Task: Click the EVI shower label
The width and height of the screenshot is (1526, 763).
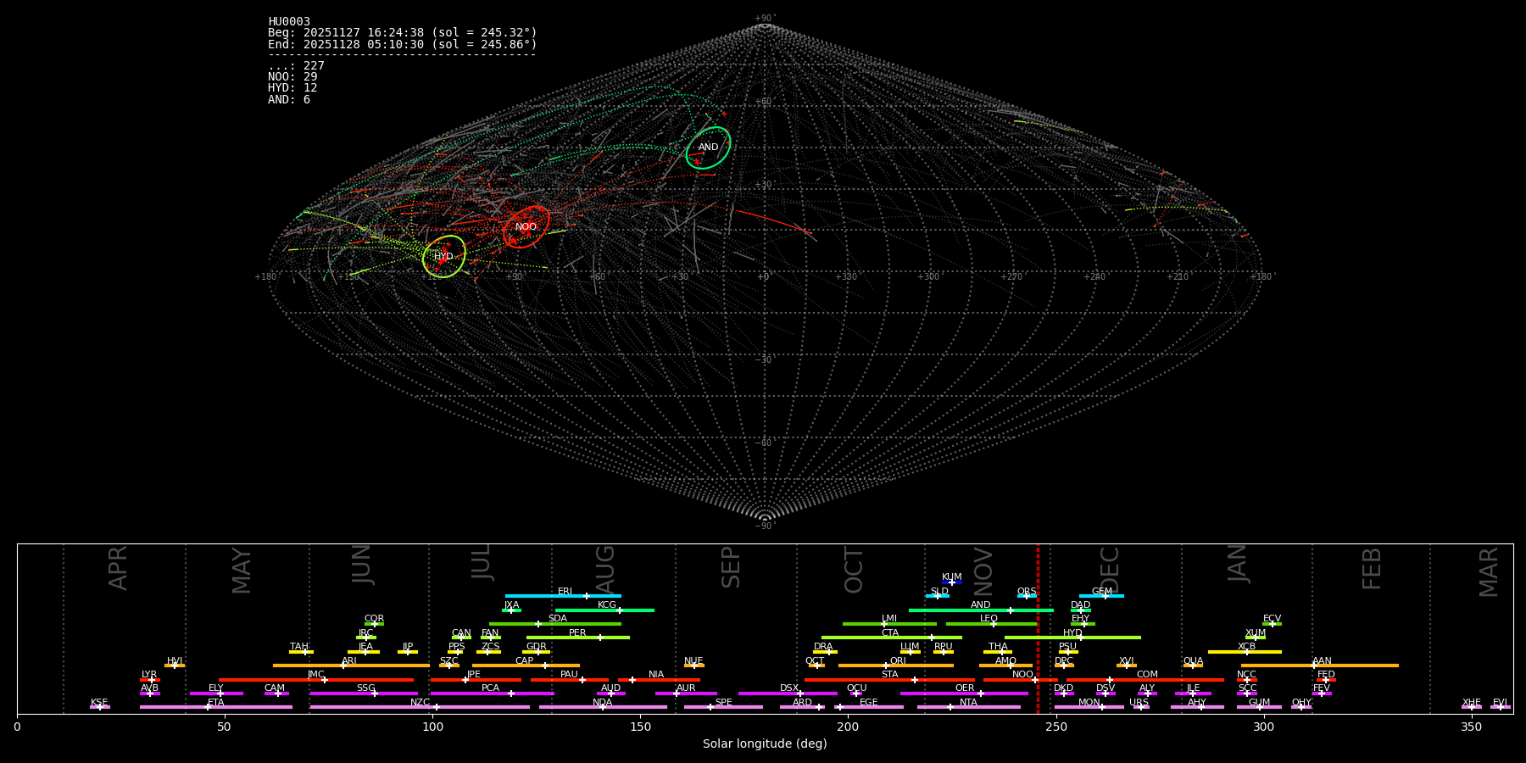Action: [x=1500, y=703]
